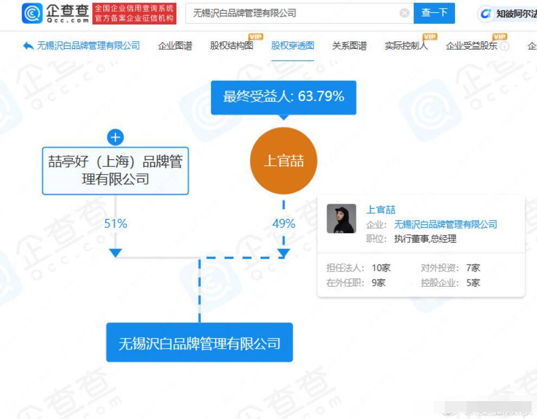Click the 51% shareholding label
The image size is (537, 419).
pos(116,223)
